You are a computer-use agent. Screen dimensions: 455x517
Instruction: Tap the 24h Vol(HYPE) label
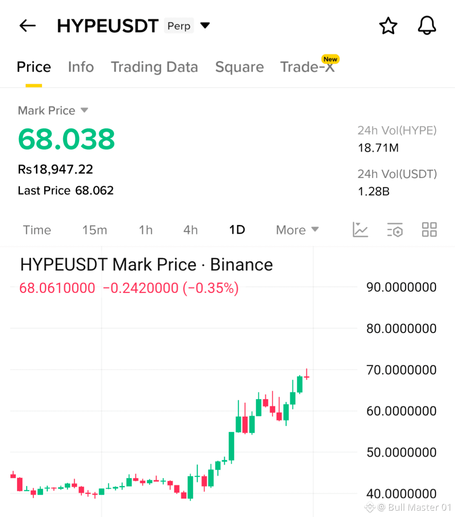(397, 130)
